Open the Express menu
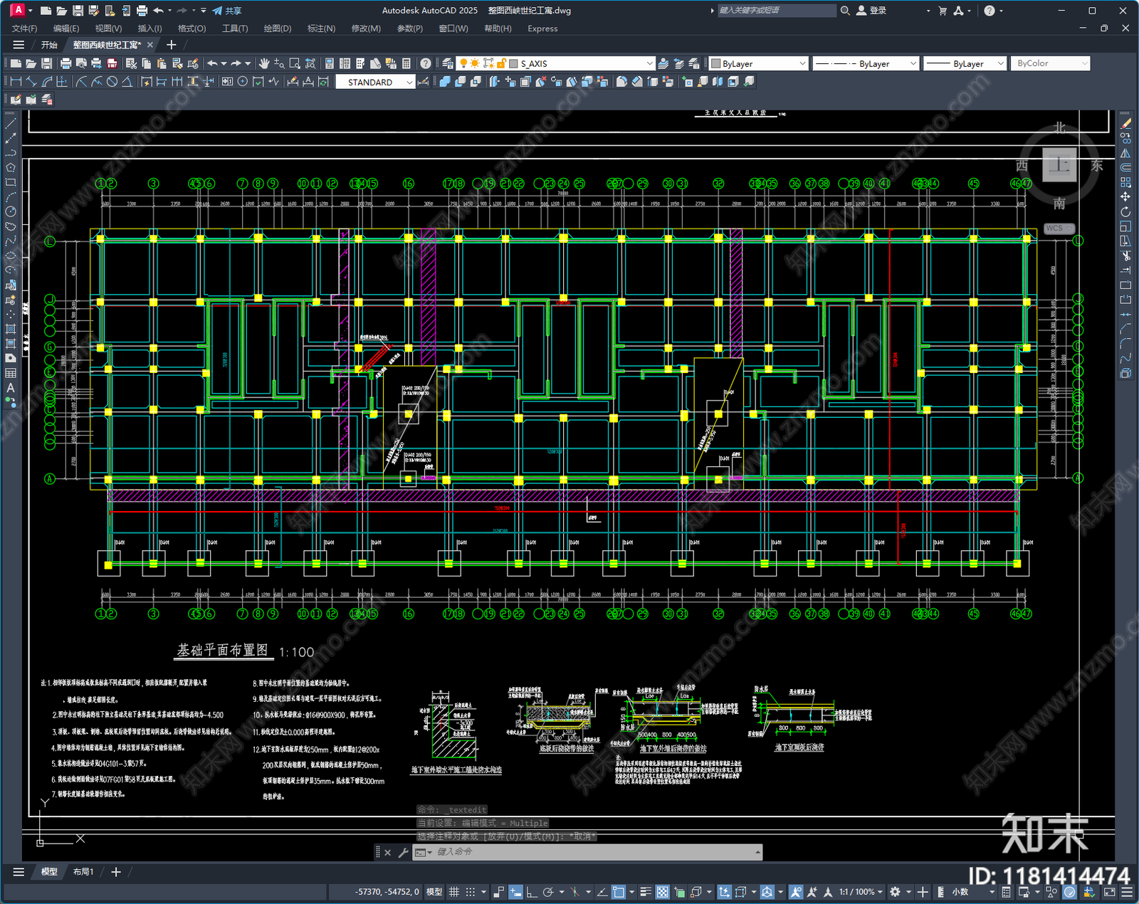 click(542, 28)
